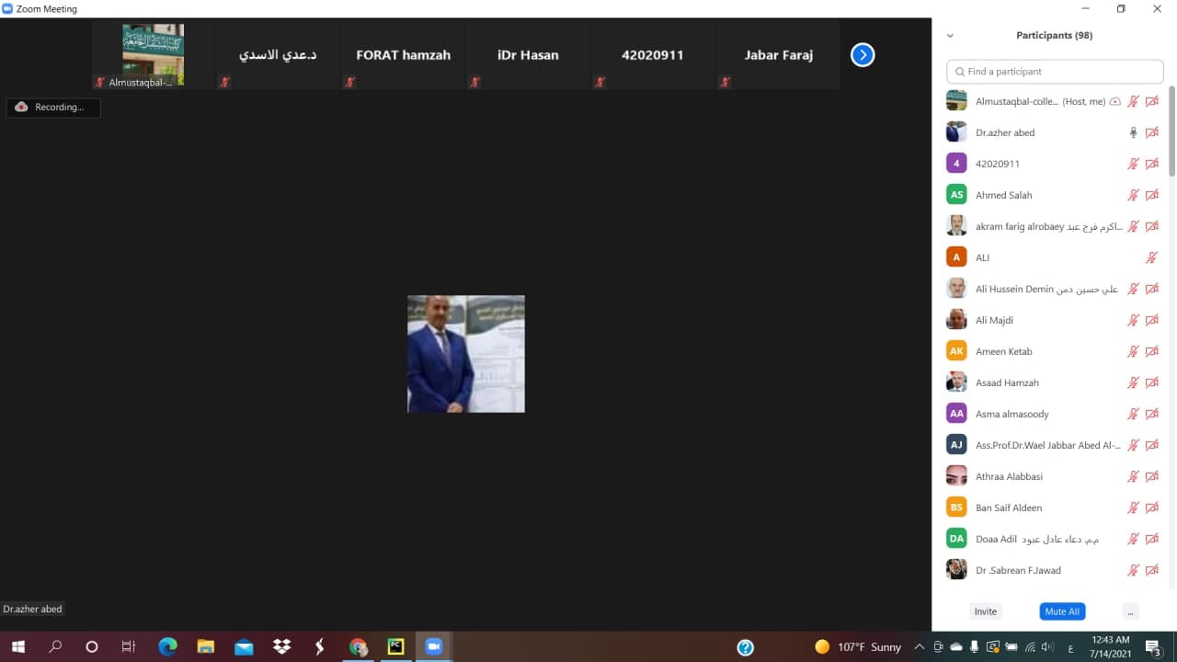Open Windows taskbar search
This screenshot has width=1177, height=662.
coord(55,646)
